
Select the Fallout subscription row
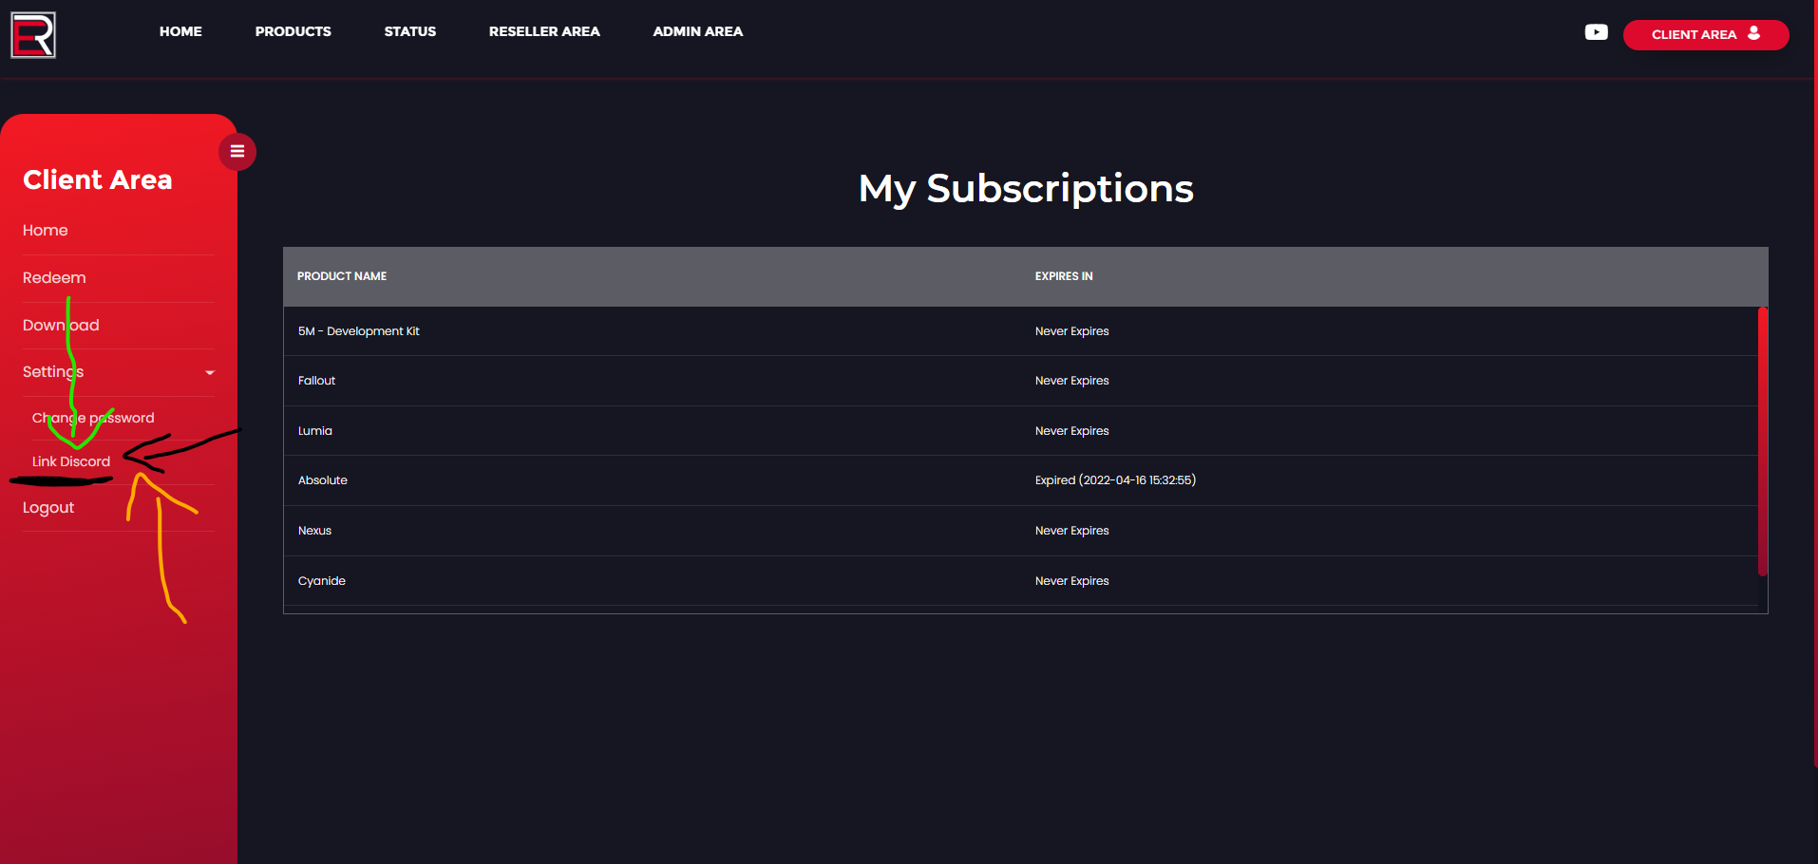pos(317,381)
